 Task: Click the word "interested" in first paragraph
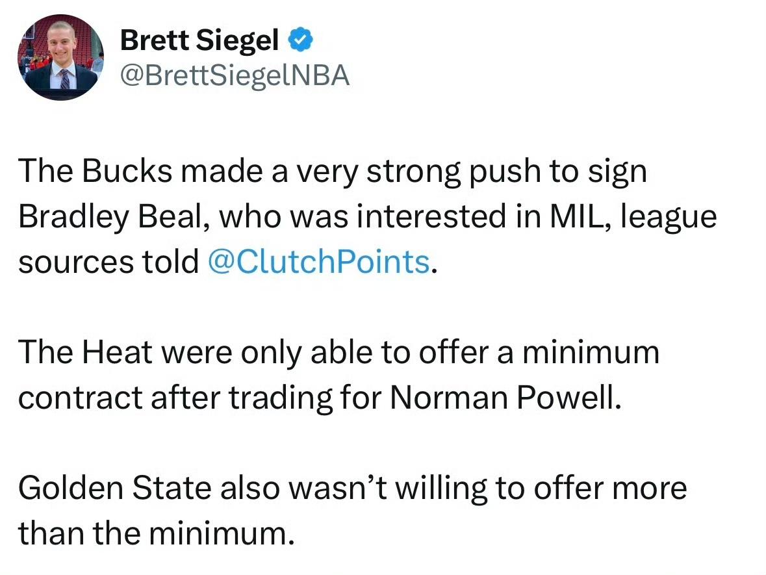(431, 216)
